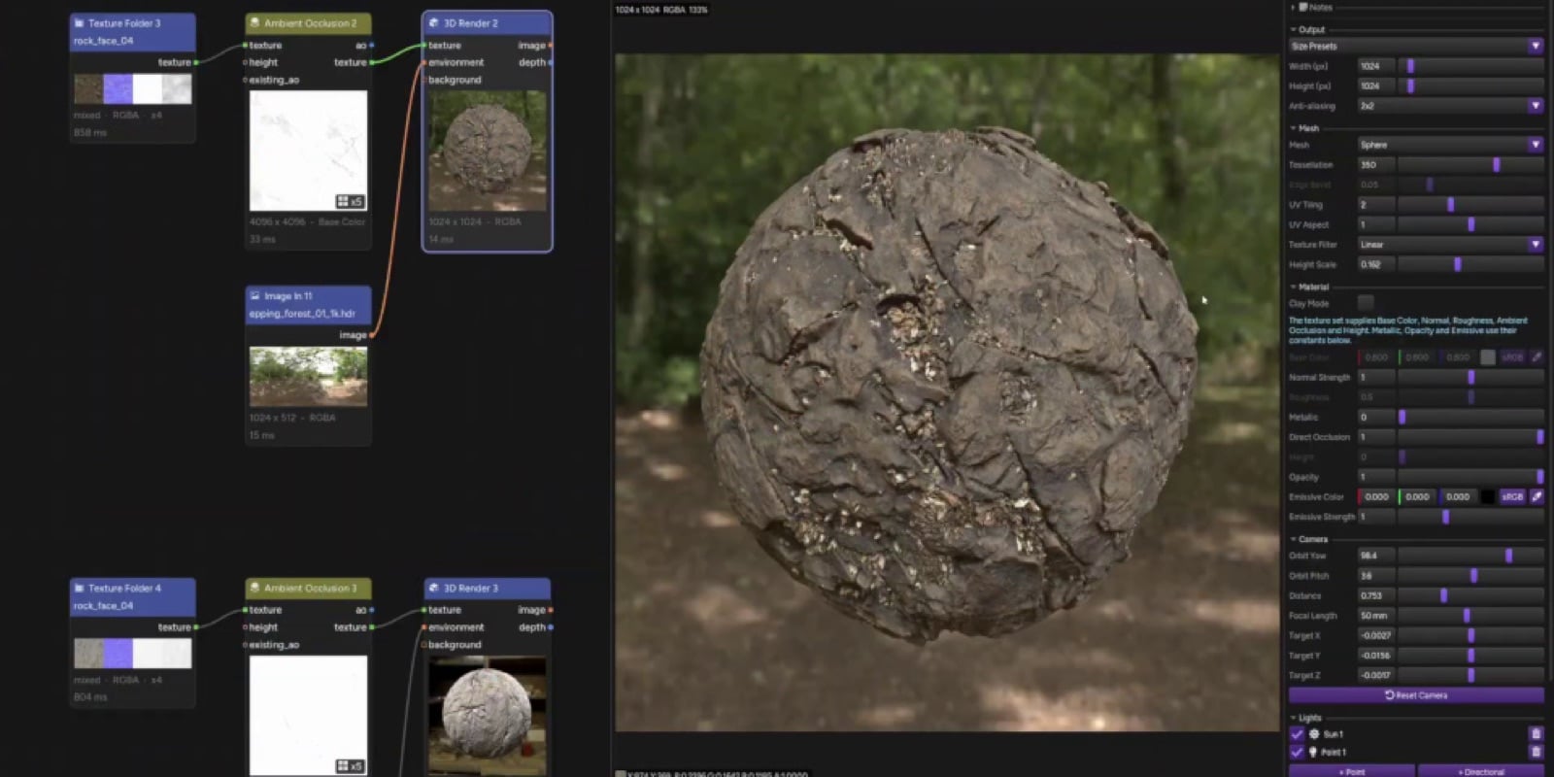Click the Sun 1 light icon

[x=1314, y=734]
